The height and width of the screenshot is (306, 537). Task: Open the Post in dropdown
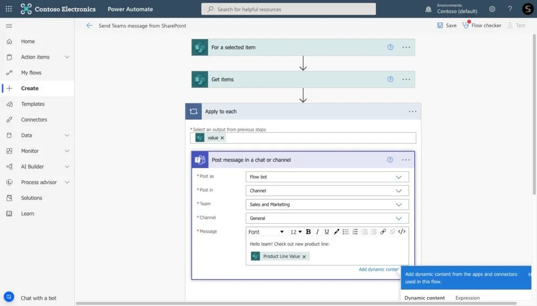point(327,191)
